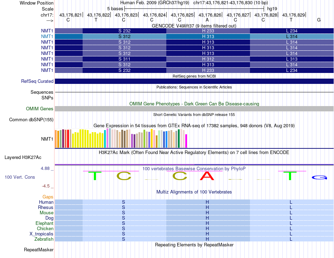Image resolution: width=334 pixels, height=258 pixels.
Task: Click the chr17:43,176,821-43,176,830 position text
Action: click(231, 3)
